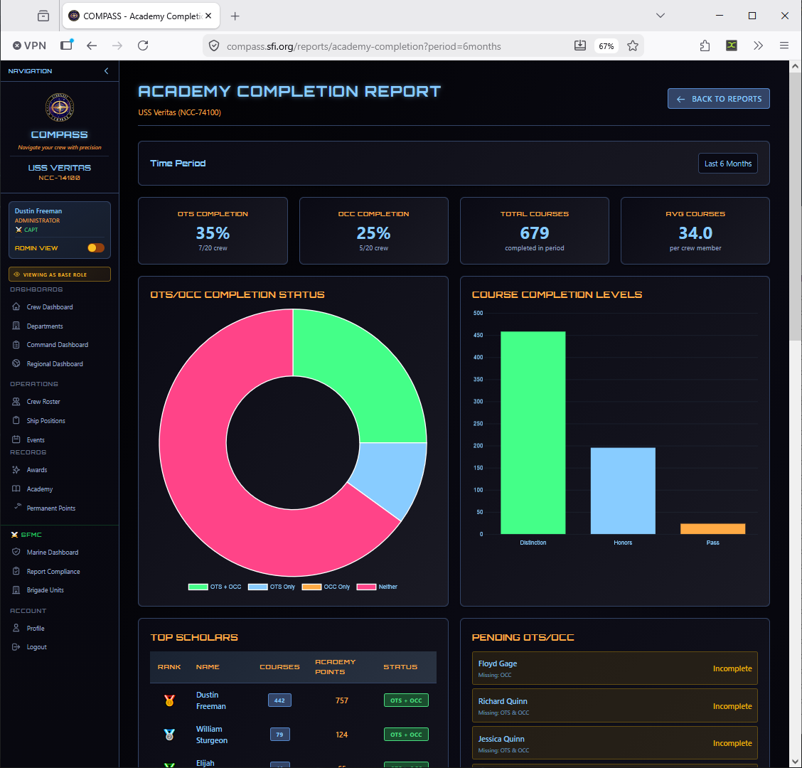Open browser extensions puzzle icon
802x768 pixels.
[705, 46]
